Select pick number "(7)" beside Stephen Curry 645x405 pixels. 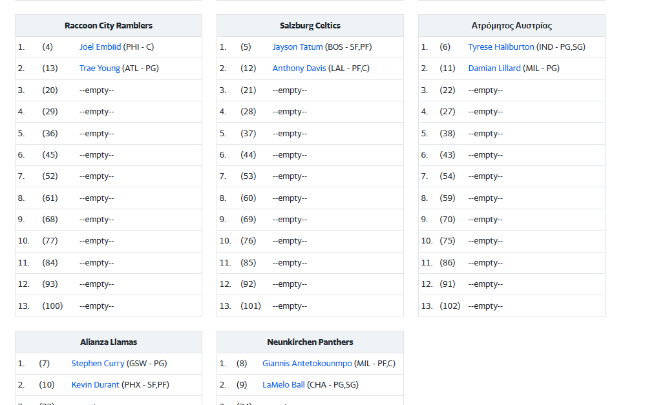[x=45, y=364]
